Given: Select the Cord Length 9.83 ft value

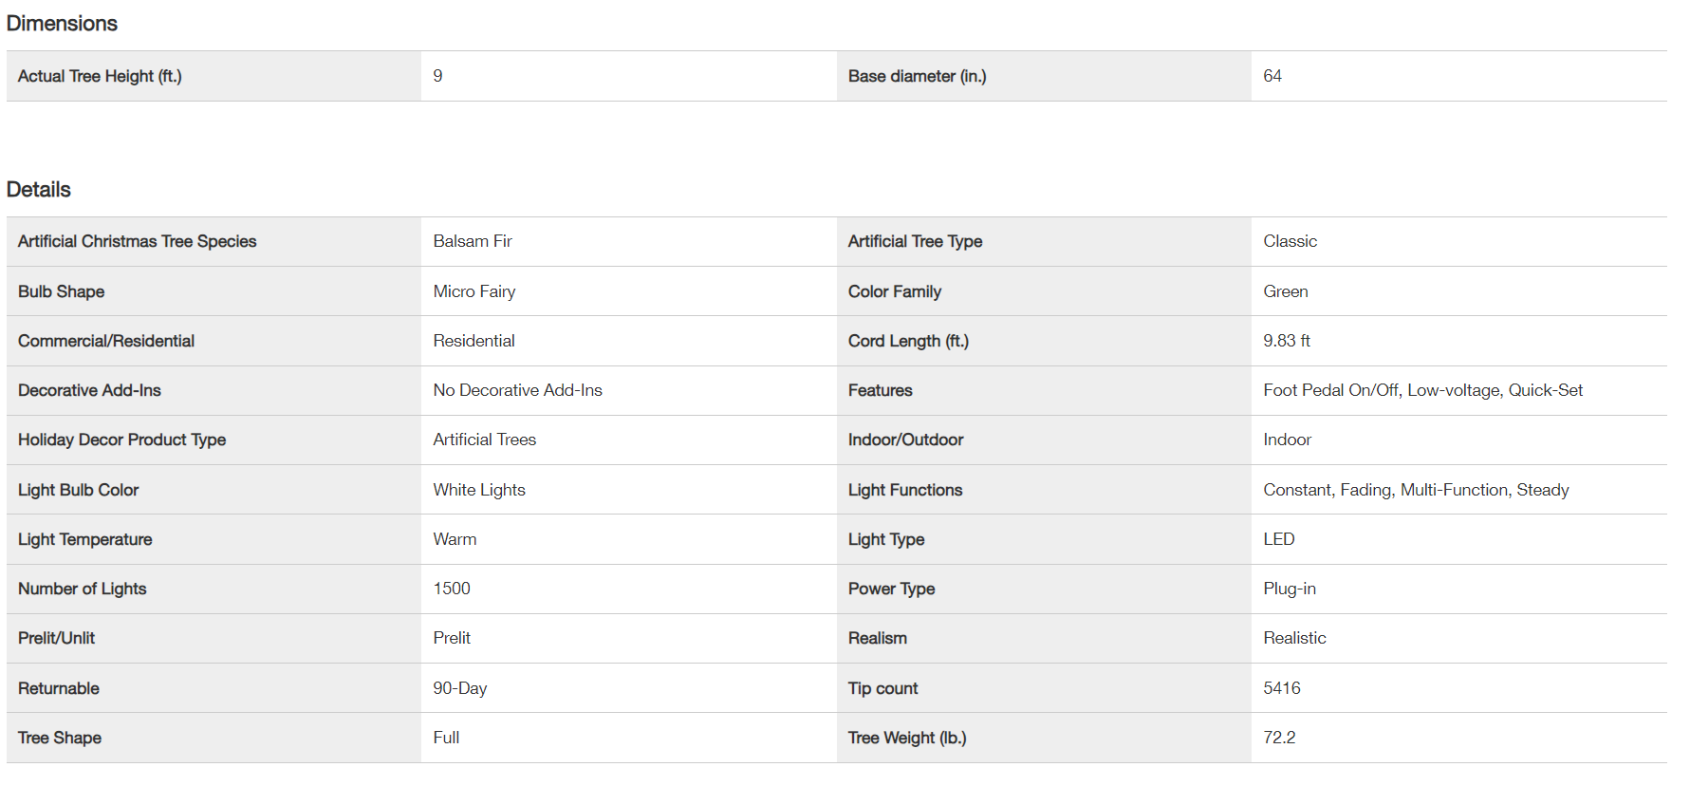Looking at the screenshot, I should click(1287, 341).
